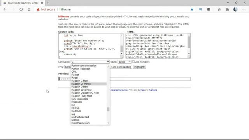
Task: Open a new browser tab with the plus icon
Action: coord(48,3)
